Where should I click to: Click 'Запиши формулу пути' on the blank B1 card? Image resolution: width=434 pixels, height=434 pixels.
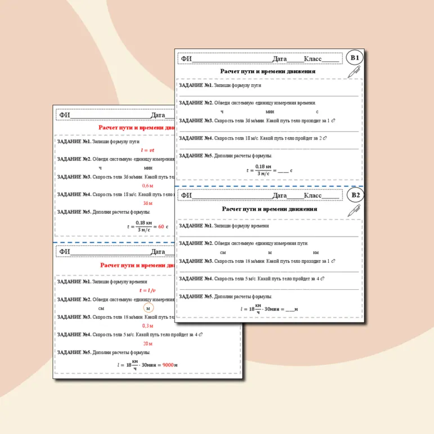(238, 85)
